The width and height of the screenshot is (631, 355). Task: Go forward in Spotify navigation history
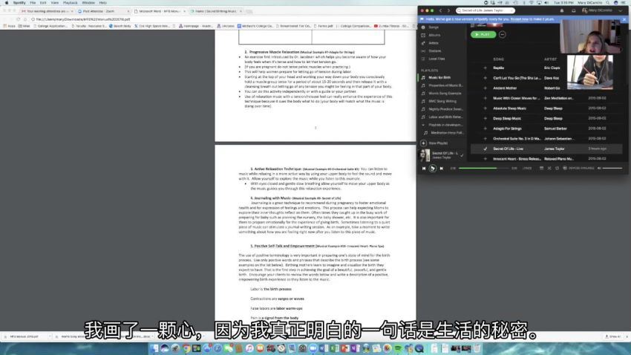point(448,10)
